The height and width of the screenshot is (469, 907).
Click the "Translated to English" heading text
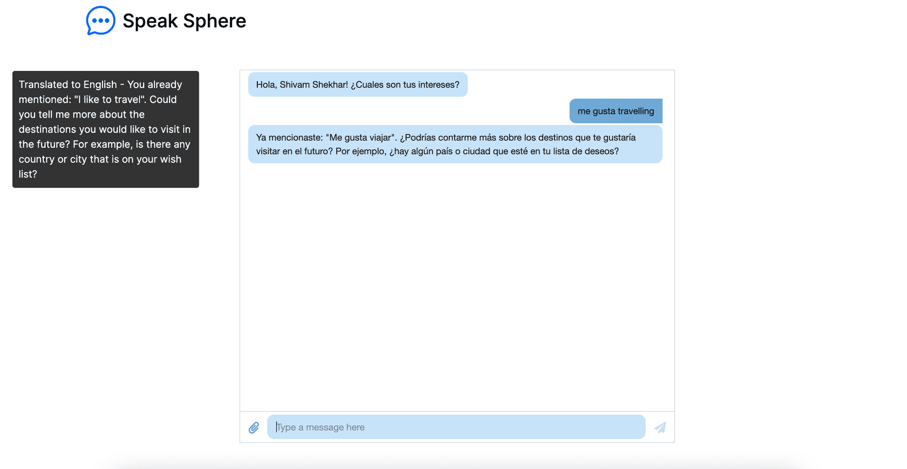click(x=68, y=85)
